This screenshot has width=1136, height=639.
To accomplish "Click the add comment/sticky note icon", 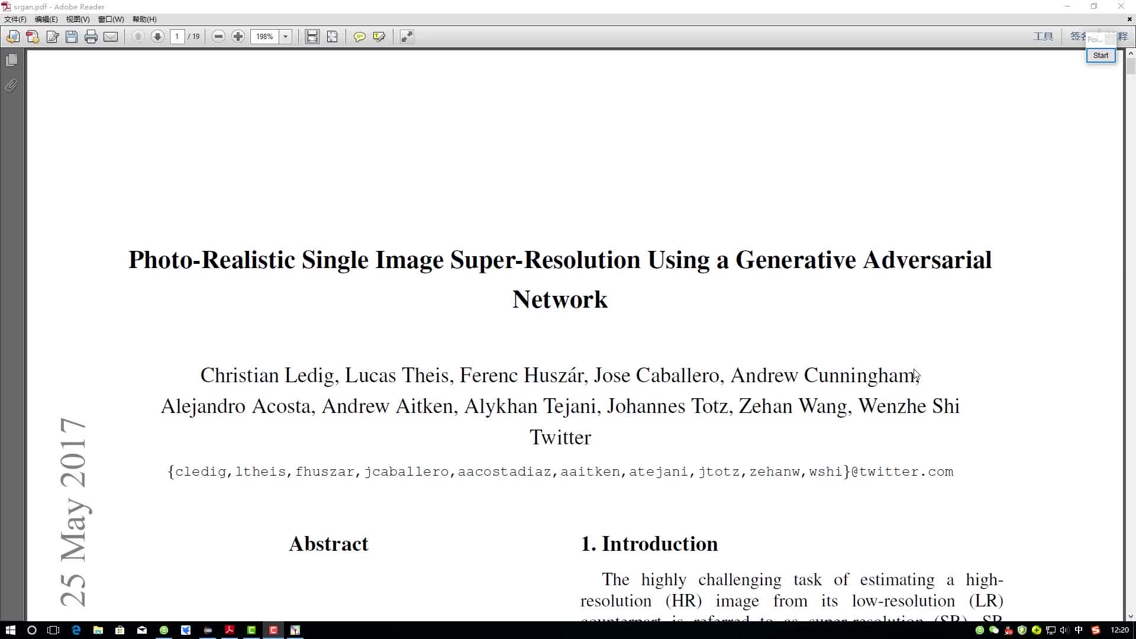I will tap(360, 37).
